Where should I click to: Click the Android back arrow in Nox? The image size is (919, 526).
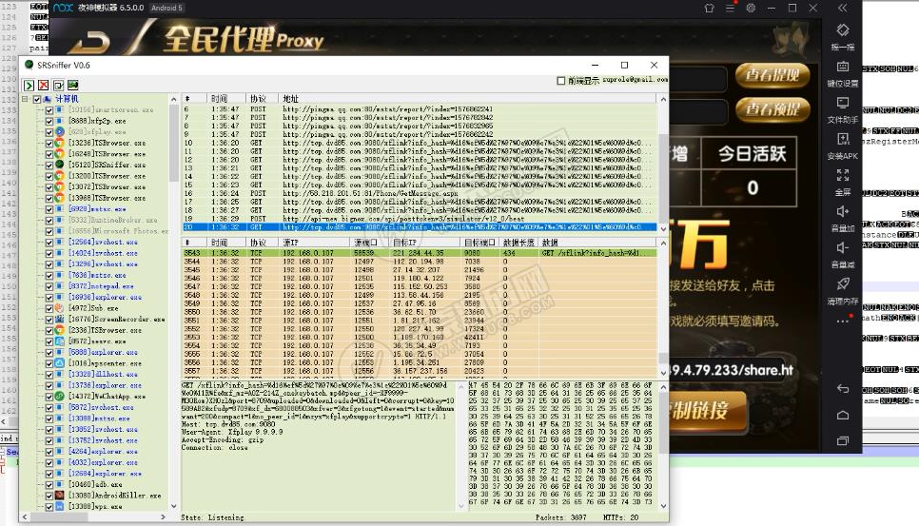pos(842,388)
